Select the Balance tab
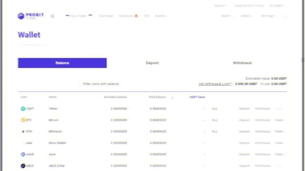The width and height of the screenshot is (305, 171). 62,63
